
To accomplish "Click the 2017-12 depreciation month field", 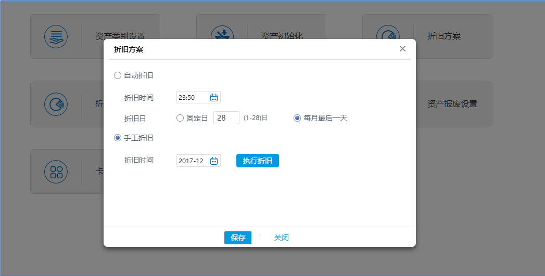I will 193,161.
